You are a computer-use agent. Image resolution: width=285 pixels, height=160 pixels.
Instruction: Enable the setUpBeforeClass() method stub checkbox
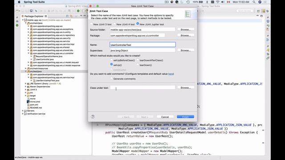112,60
